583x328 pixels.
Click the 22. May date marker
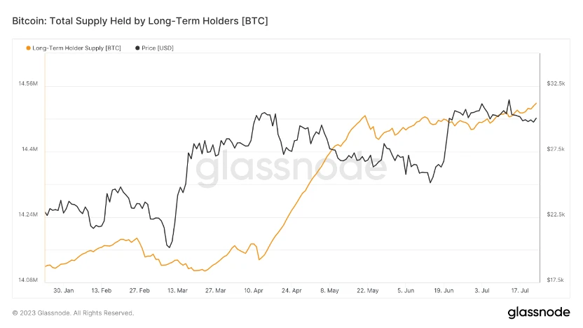(x=367, y=290)
